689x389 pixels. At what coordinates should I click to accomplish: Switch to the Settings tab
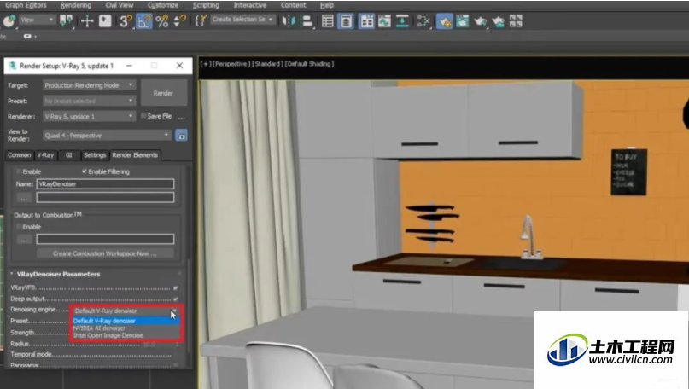tap(95, 155)
